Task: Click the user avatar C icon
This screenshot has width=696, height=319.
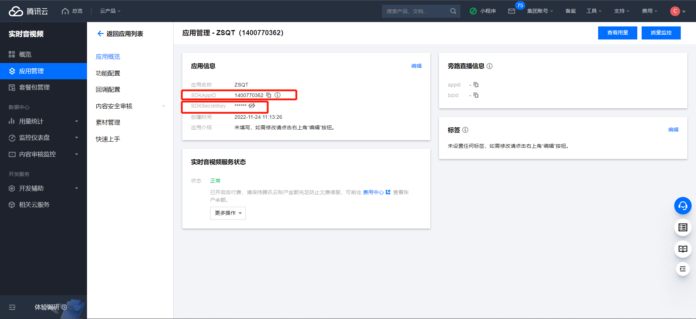Action: [675, 11]
